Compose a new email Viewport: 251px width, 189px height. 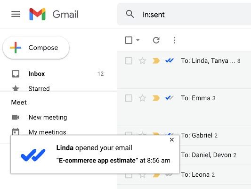(x=36, y=48)
